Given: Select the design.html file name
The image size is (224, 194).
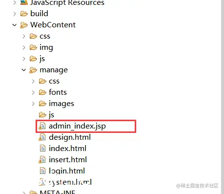Looking at the screenshot, I should pyautogui.click(x=70, y=137).
